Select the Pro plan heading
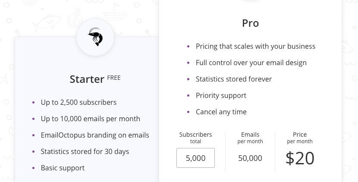The width and height of the screenshot is (358, 182). click(x=250, y=23)
